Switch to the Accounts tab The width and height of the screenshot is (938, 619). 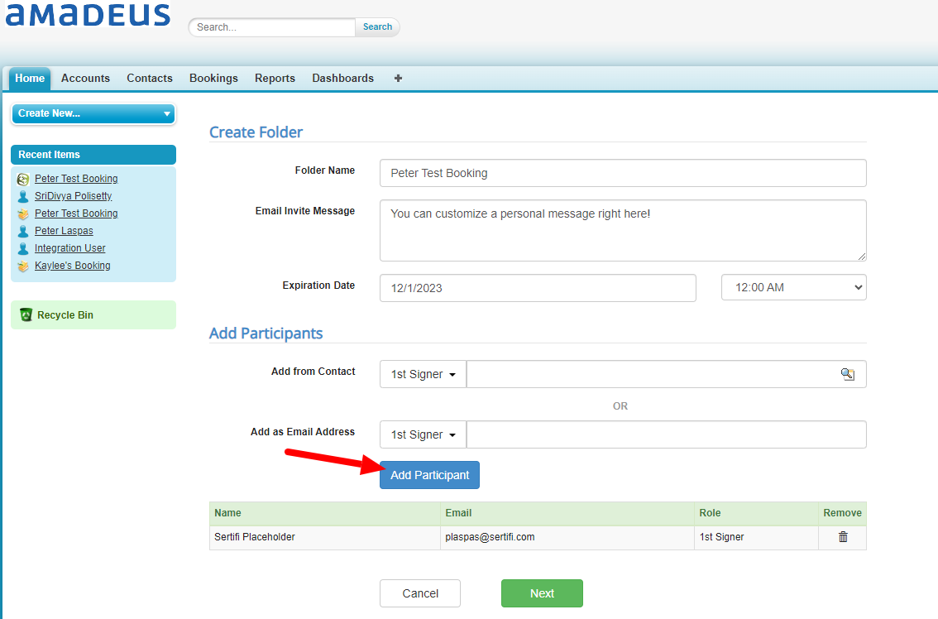[85, 79]
